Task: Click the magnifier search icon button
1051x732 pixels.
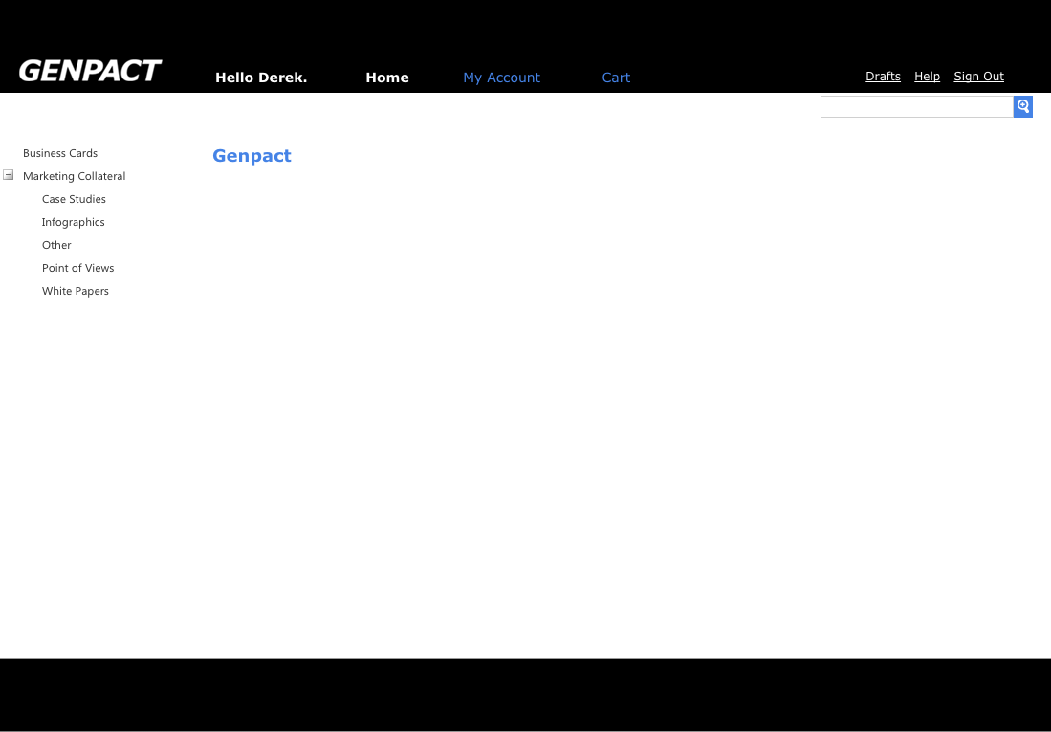Action: 1022,106
